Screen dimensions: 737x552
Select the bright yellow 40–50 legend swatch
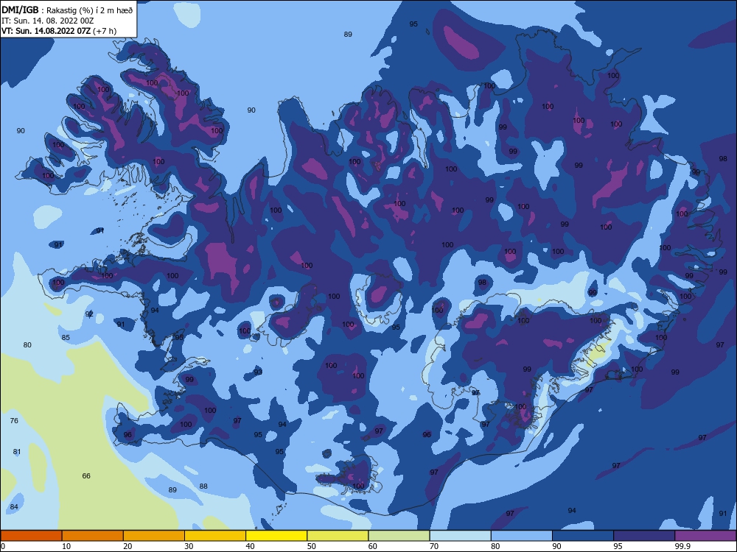(276, 536)
